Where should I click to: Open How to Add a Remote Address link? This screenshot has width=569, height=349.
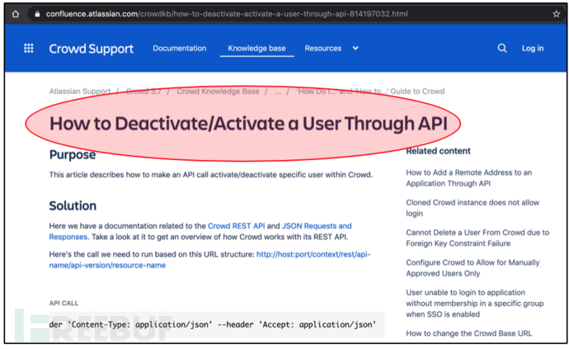[x=469, y=178]
